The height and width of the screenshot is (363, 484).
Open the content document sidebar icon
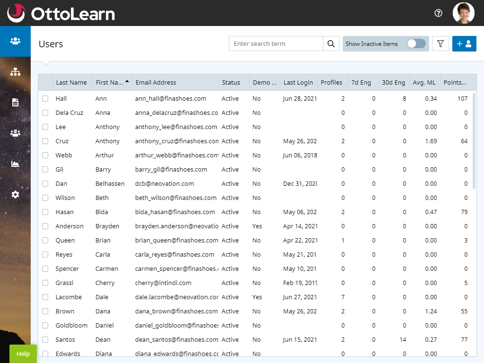pos(15,103)
